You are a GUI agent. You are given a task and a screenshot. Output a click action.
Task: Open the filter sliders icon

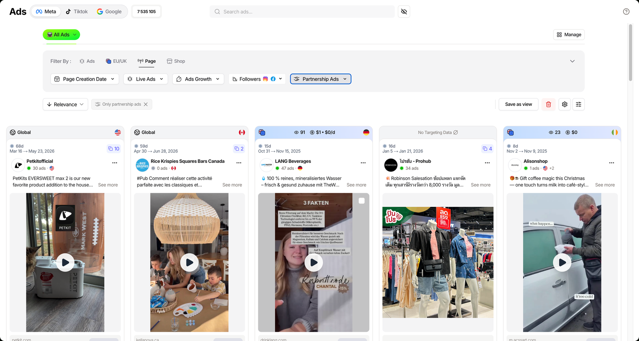pyautogui.click(x=578, y=104)
